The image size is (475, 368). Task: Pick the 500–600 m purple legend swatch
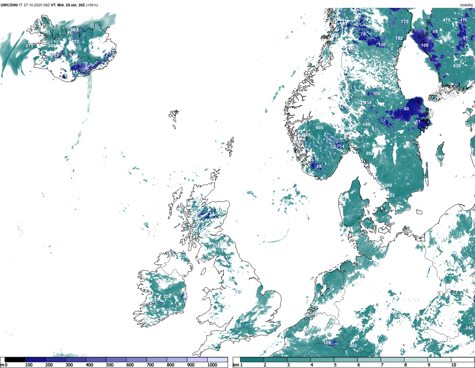point(116,359)
